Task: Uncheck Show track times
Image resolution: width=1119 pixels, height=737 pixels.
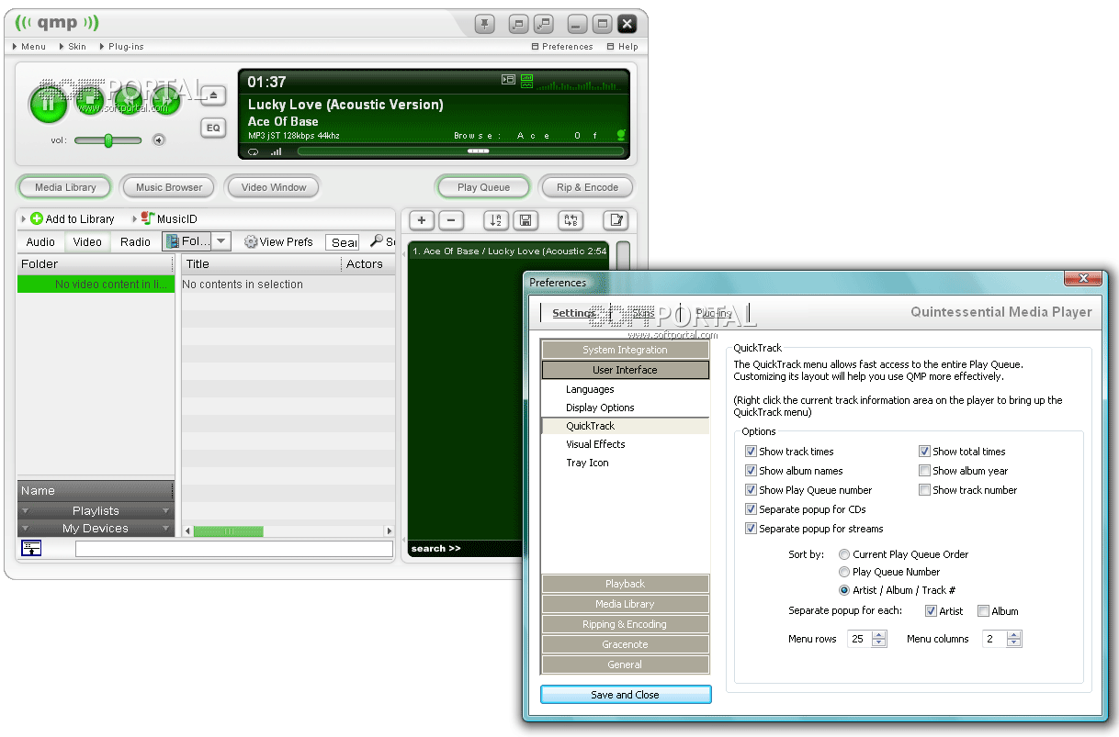Action: pos(751,452)
